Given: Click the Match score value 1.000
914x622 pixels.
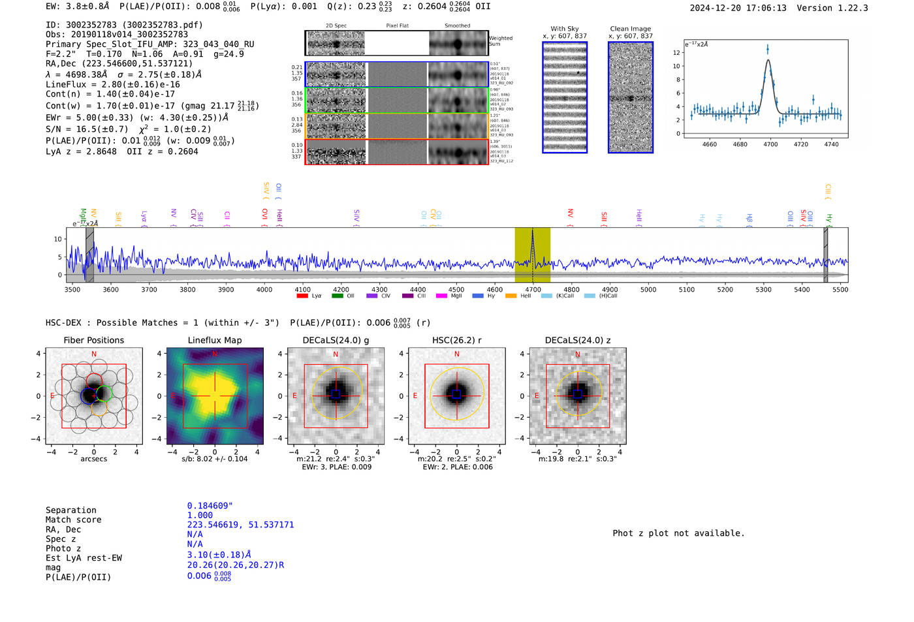Looking at the screenshot, I should (x=200, y=515).
